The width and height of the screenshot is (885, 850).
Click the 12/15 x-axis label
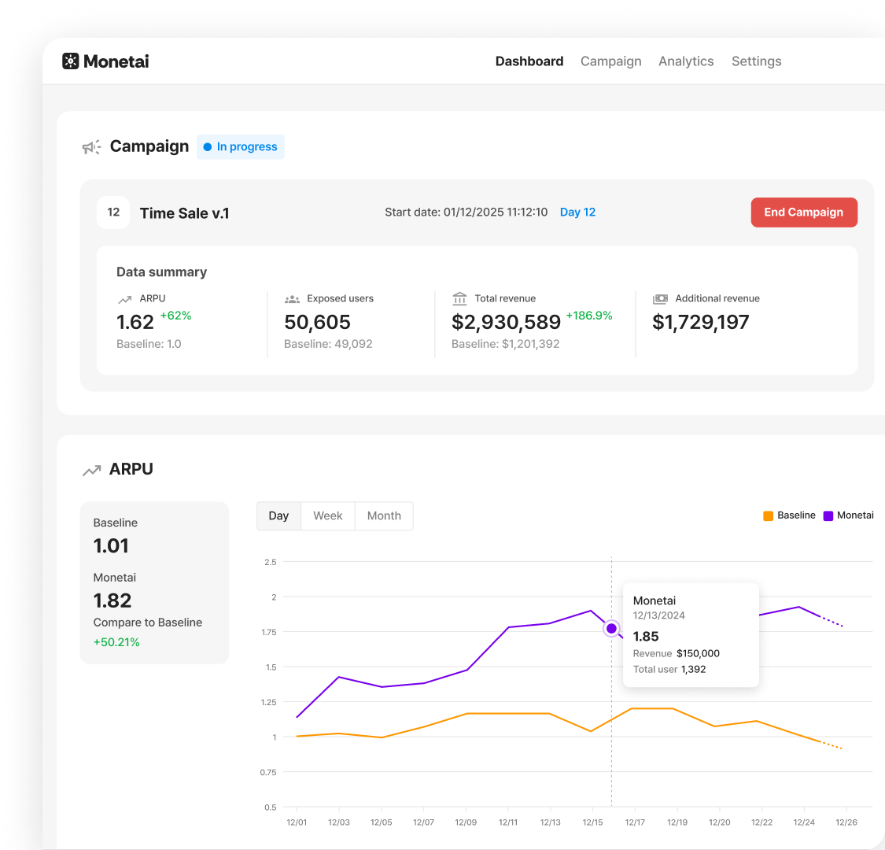(x=592, y=822)
